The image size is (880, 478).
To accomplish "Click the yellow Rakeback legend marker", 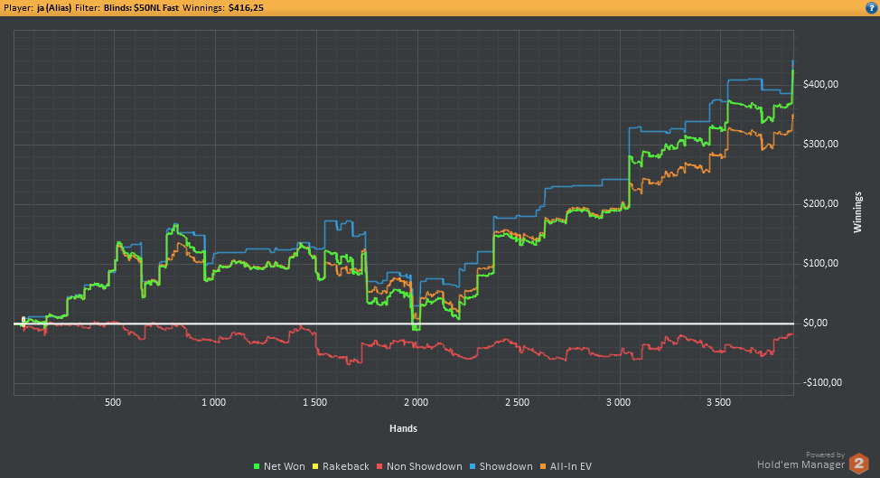I will (x=316, y=466).
